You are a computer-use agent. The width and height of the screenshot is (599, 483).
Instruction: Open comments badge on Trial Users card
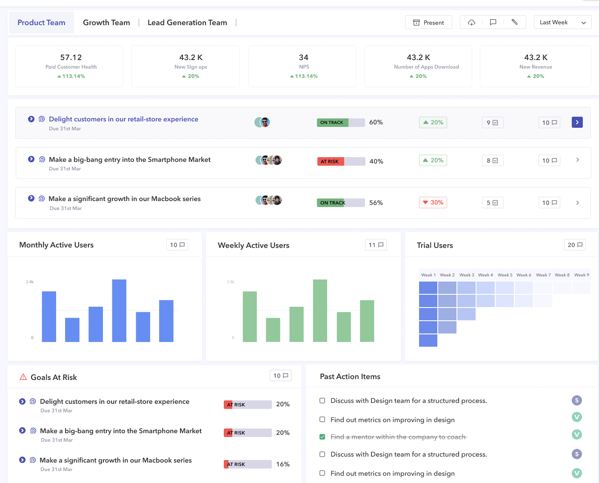click(575, 245)
